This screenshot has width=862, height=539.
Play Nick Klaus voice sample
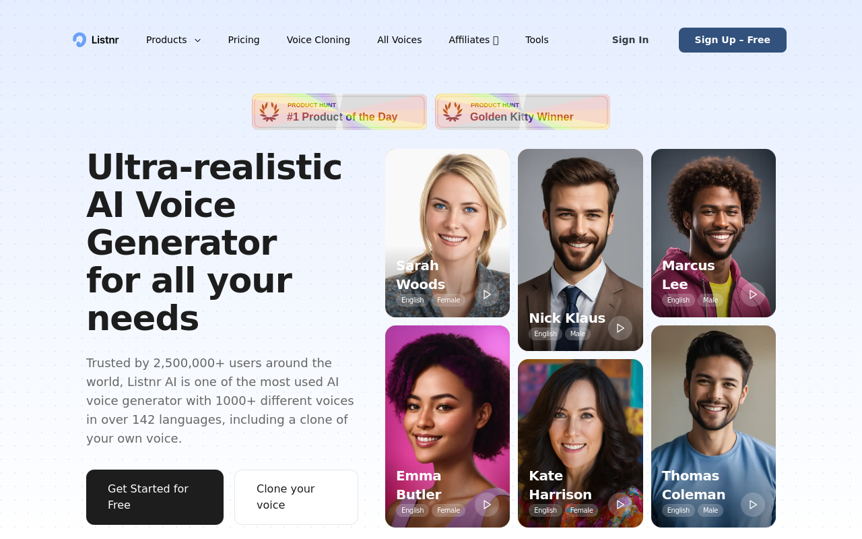620,328
